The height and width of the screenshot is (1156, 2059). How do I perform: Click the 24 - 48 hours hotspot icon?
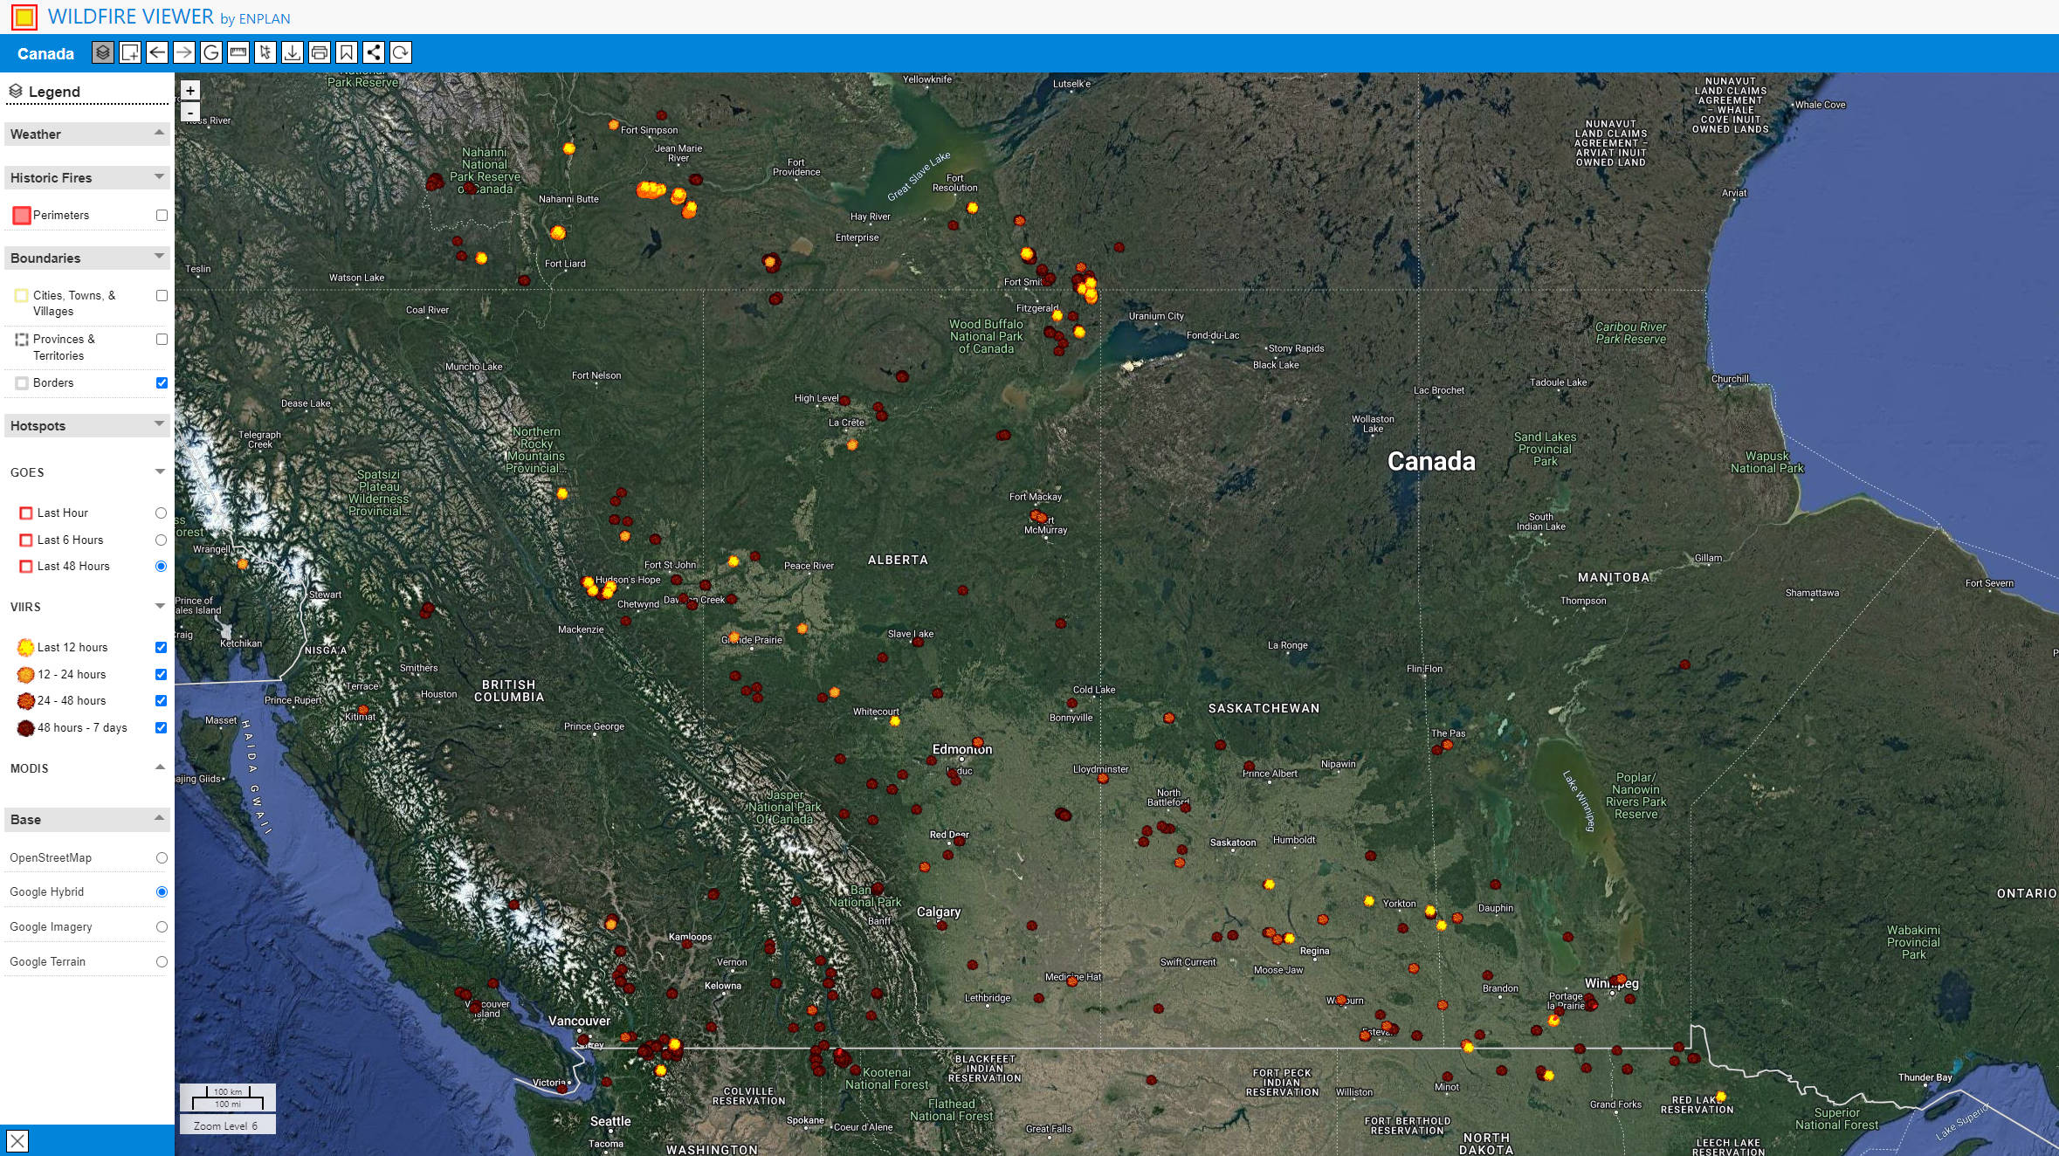coord(25,700)
